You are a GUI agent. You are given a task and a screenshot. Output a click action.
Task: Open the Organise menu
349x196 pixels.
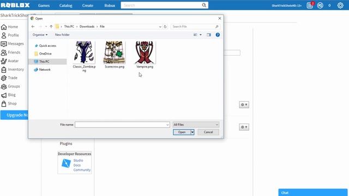[x=40, y=35]
